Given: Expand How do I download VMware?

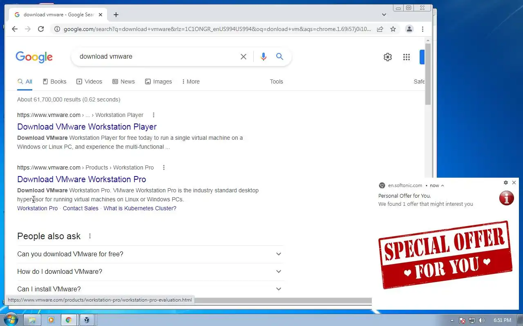Looking at the screenshot, I should click(x=150, y=271).
